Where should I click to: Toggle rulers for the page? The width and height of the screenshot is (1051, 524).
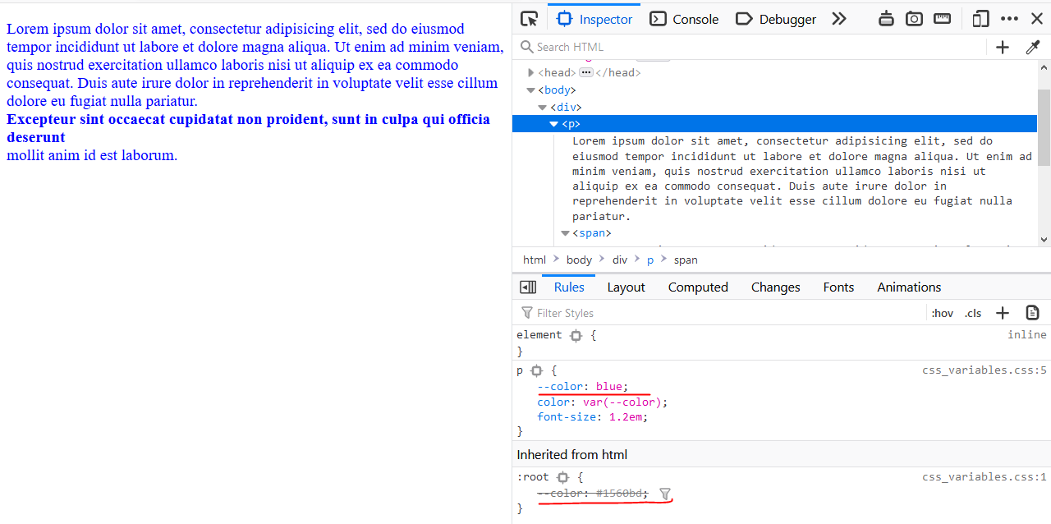(943, 19)
